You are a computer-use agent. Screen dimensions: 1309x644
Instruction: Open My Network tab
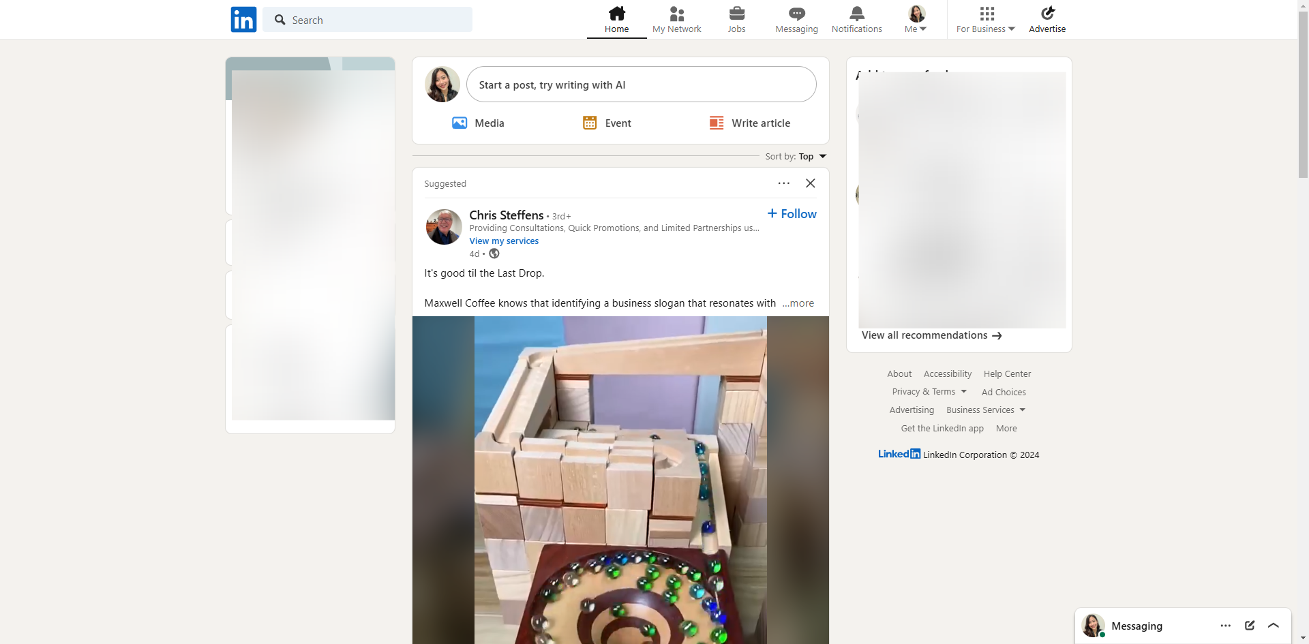[x=676, y=20]
